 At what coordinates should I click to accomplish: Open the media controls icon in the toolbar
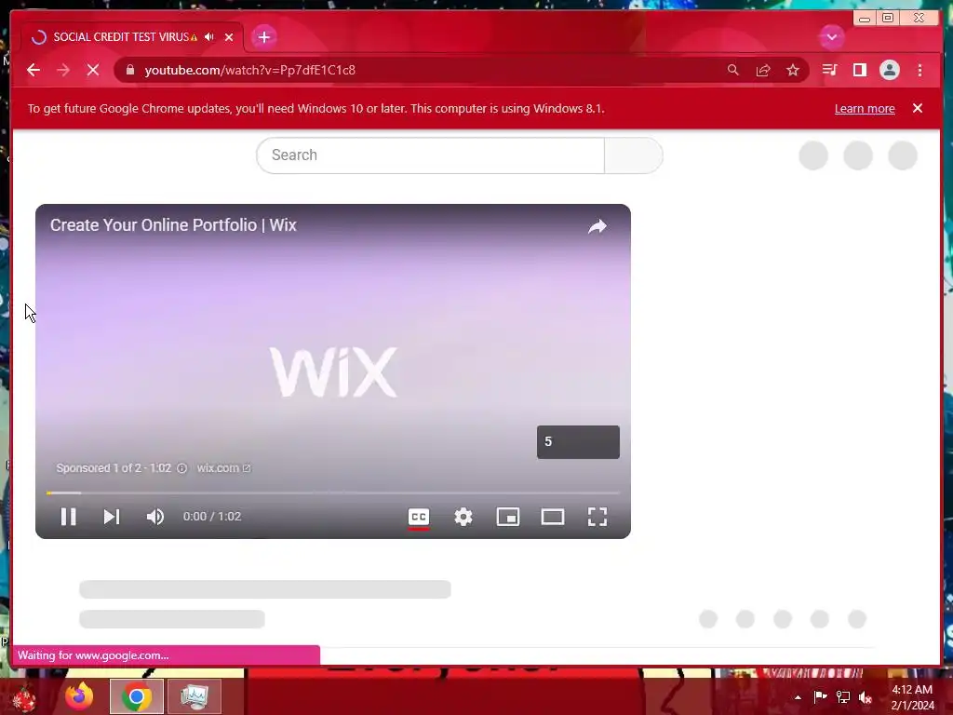pyautogui.click(x=829, y=70)
